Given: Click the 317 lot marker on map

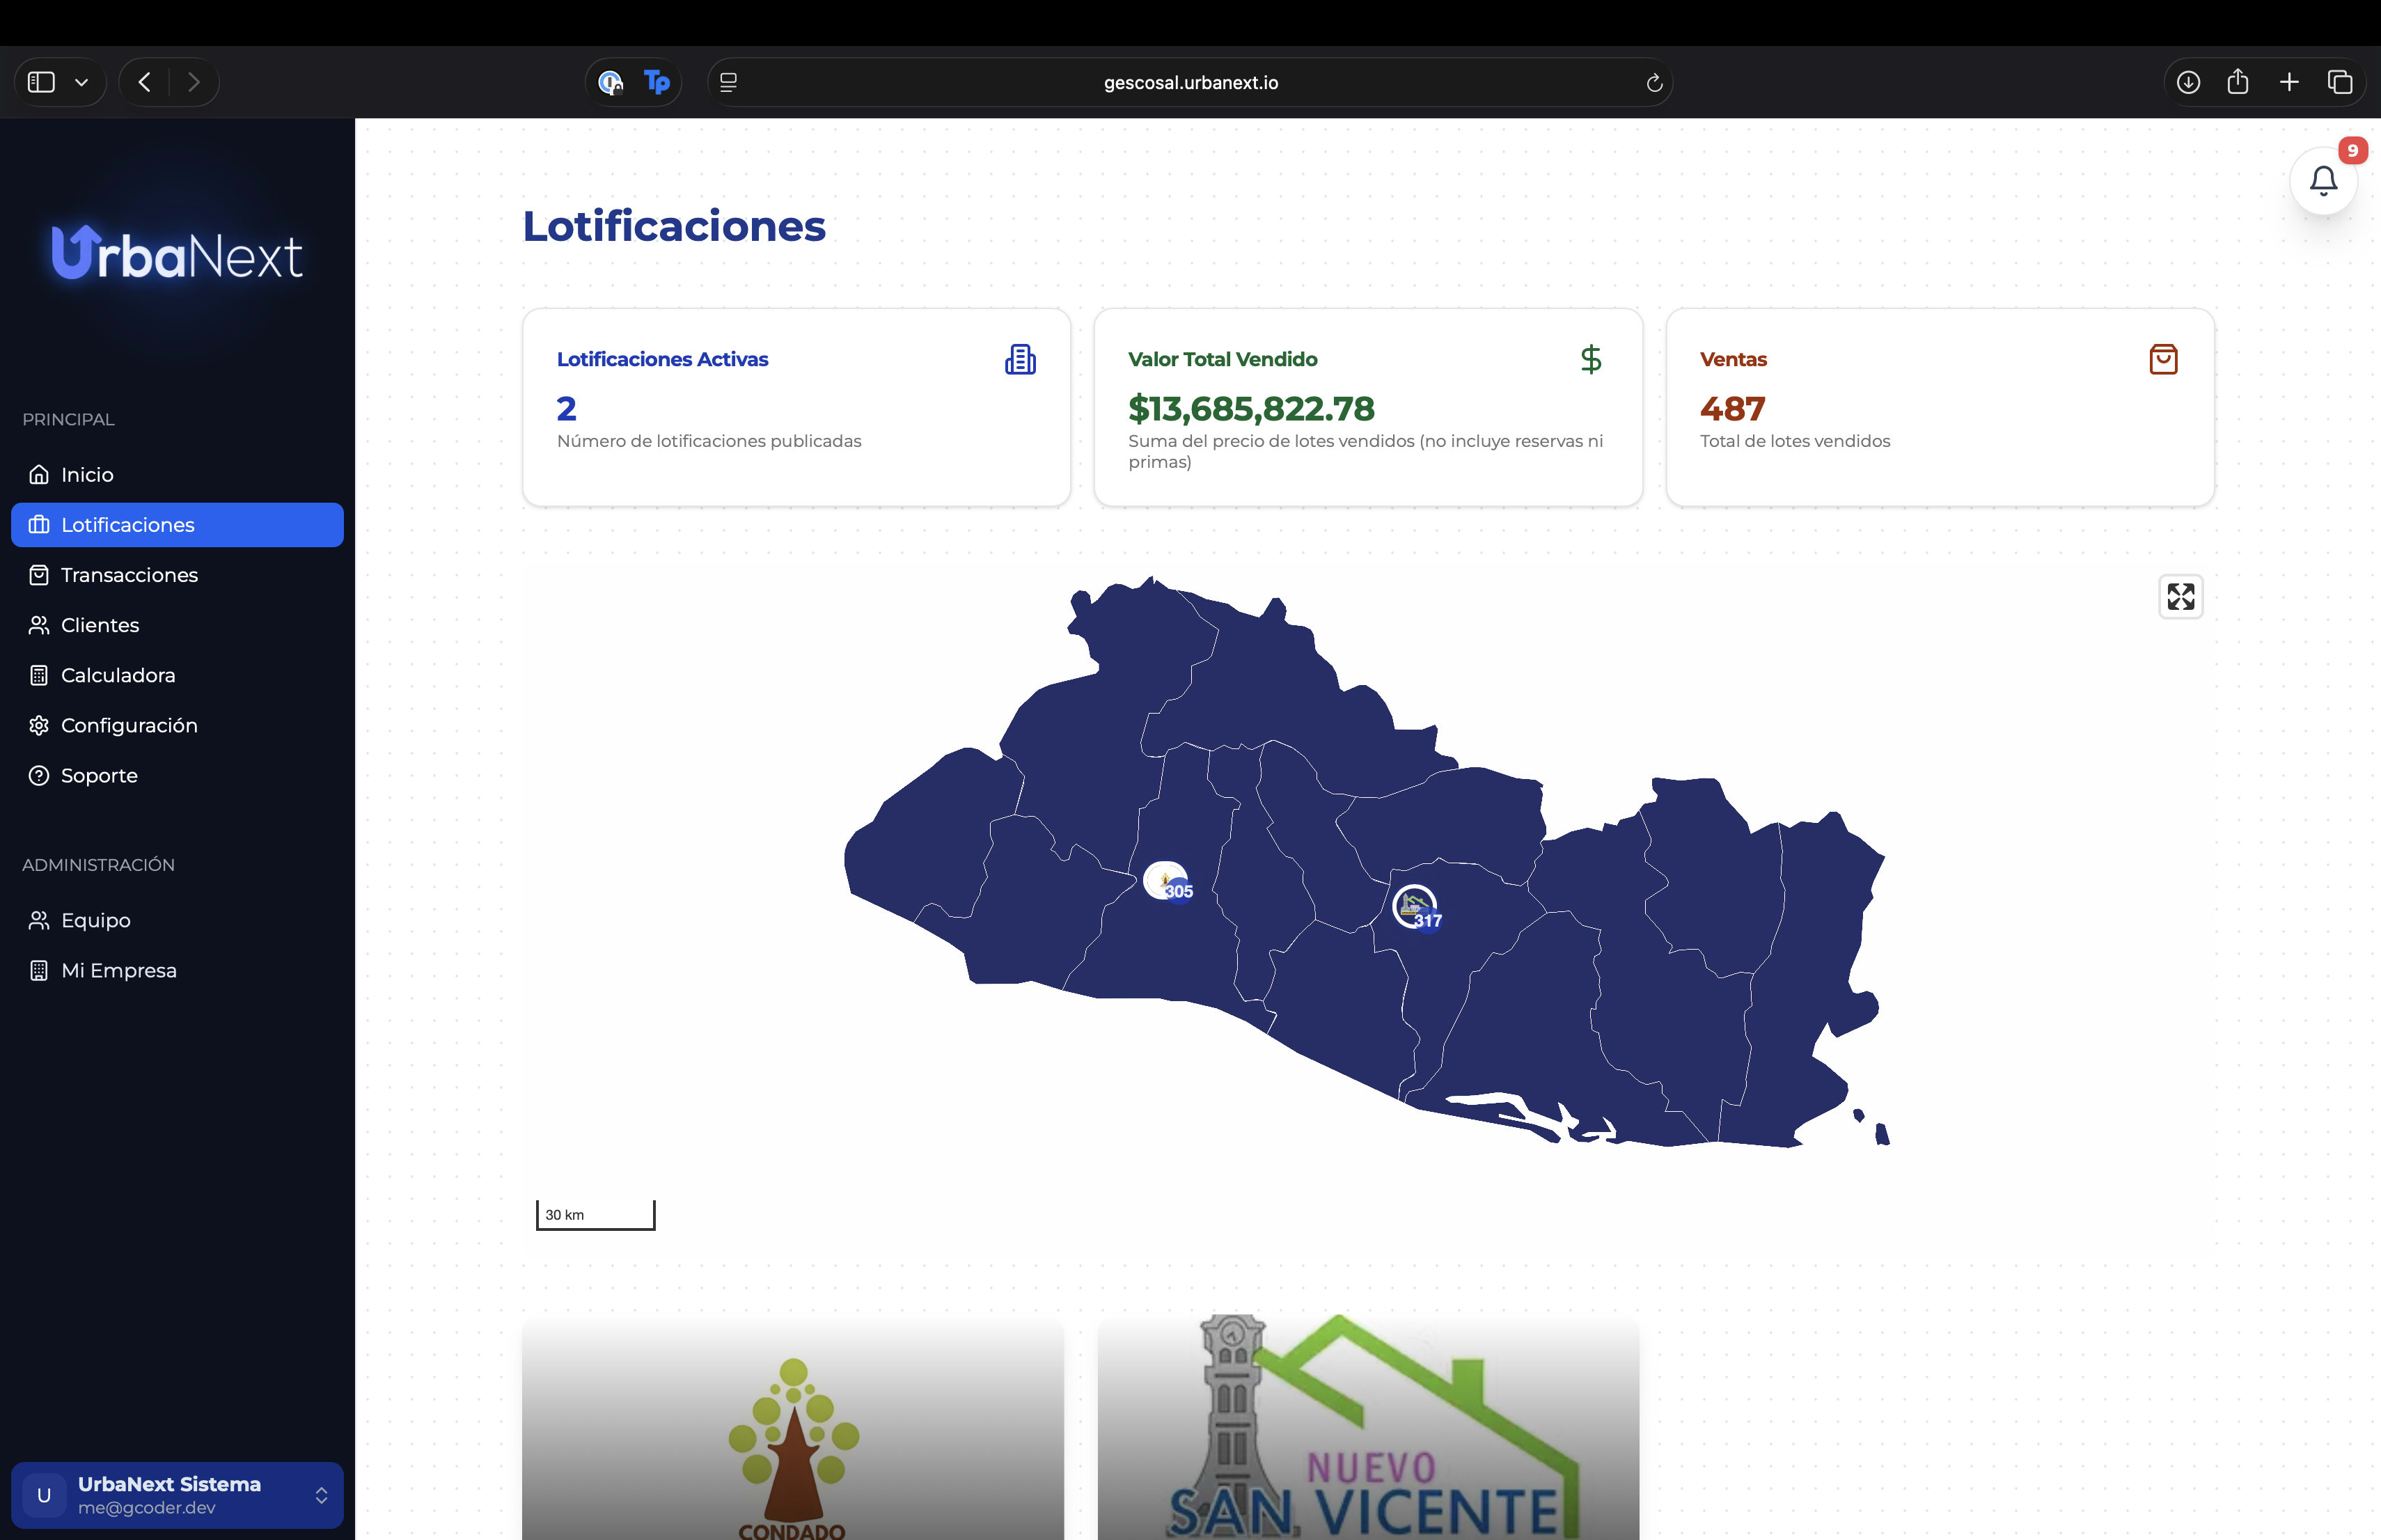Looking at the screenshot, I should click(x=1417, y=908).
